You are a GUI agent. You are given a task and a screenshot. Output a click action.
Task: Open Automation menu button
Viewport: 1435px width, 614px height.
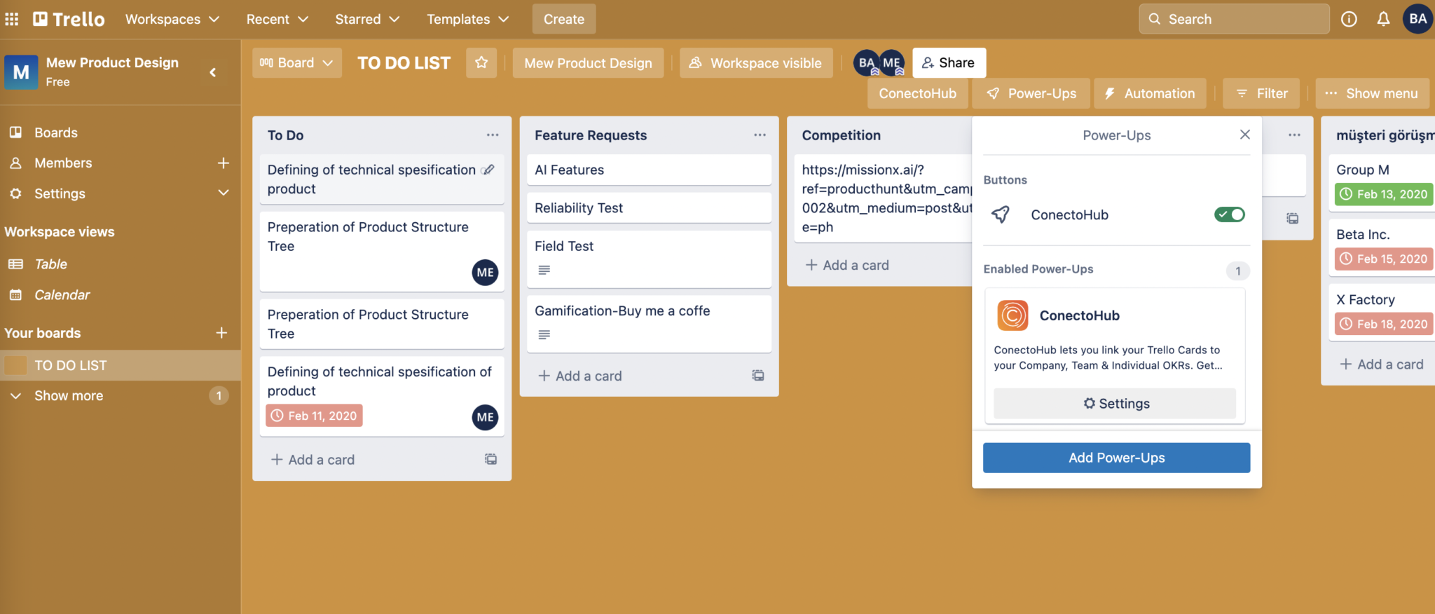click(x=1150, y=93)
